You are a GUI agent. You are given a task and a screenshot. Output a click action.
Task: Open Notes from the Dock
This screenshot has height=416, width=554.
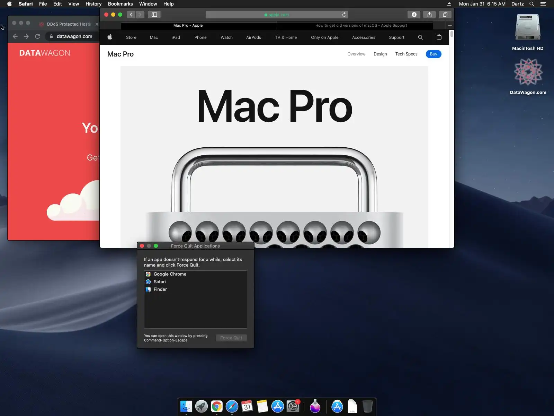pos(262,406)
